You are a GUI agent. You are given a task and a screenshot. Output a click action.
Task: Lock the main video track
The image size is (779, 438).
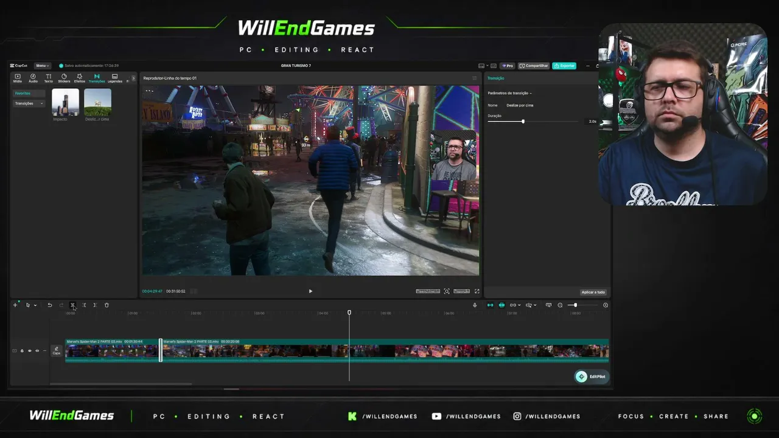coord(22,350)
